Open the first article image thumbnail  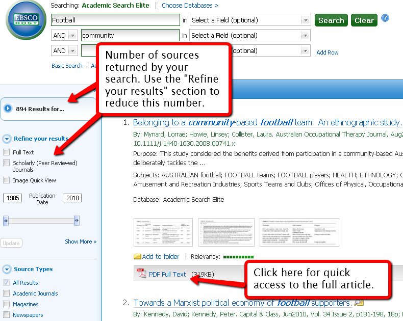click(x=163, y=232)
